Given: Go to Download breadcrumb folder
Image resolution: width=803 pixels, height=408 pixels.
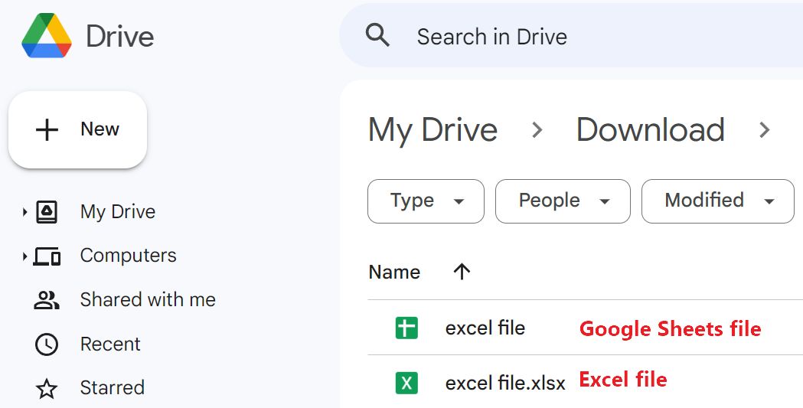Looking at the screenshot, I should [651, 129].
